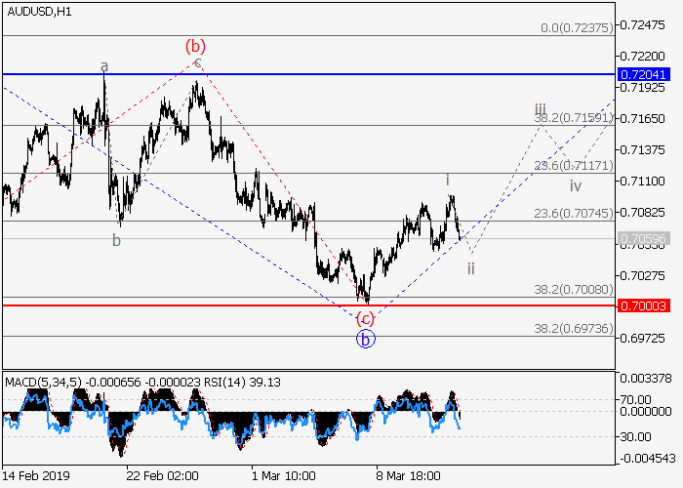The height and width of the screenshot is (488, 683).
Task: Click the red (b) wave label
Action: click(x=195, y=45)
